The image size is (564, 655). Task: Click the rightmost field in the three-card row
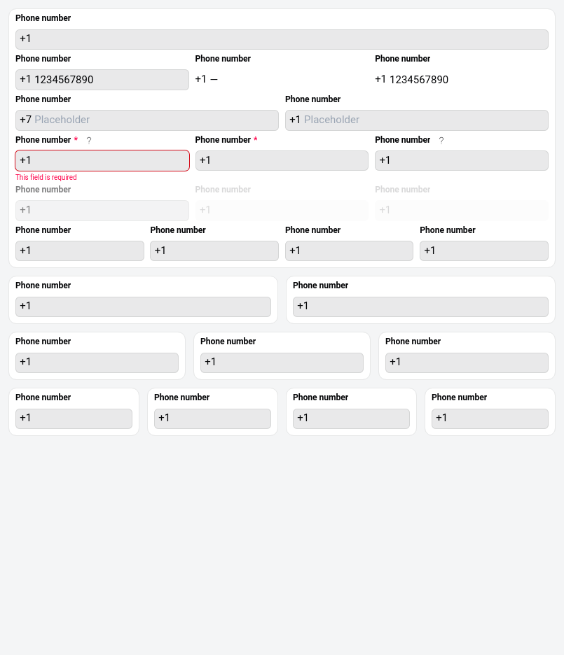[467, 362]
